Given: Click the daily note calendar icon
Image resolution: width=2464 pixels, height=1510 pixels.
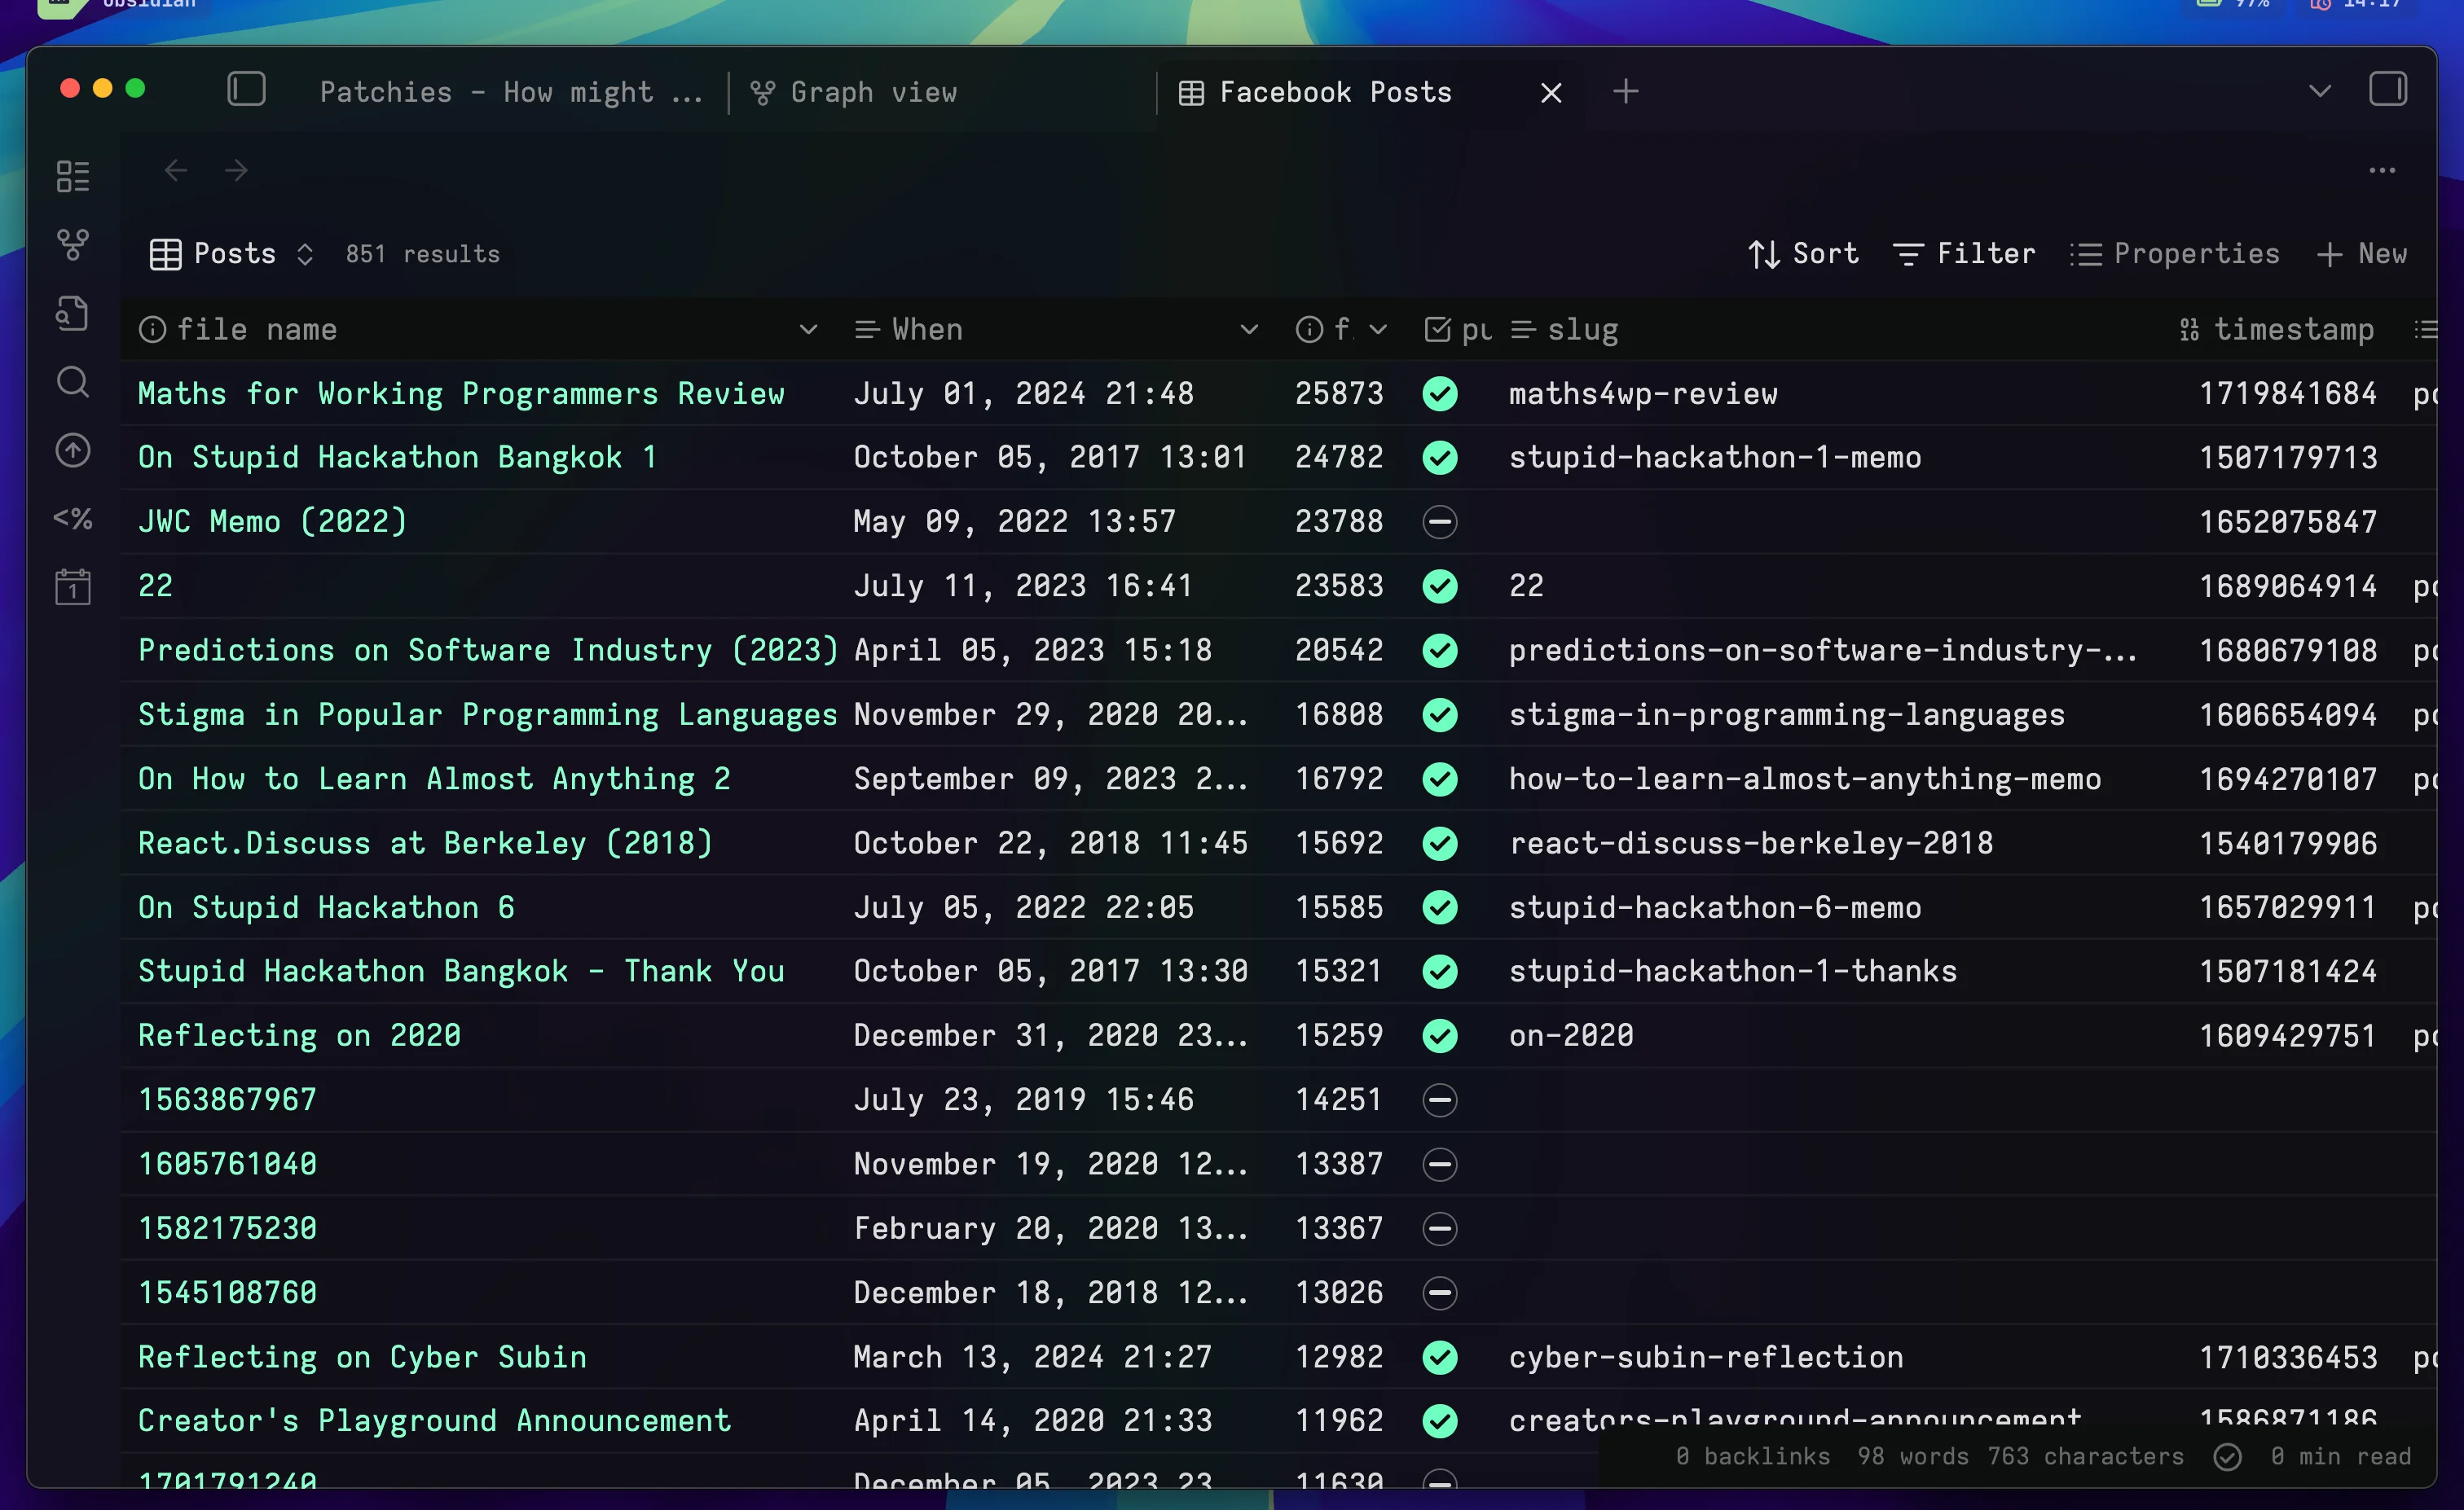Looking at the screenshot, I should tap(72, 586).
